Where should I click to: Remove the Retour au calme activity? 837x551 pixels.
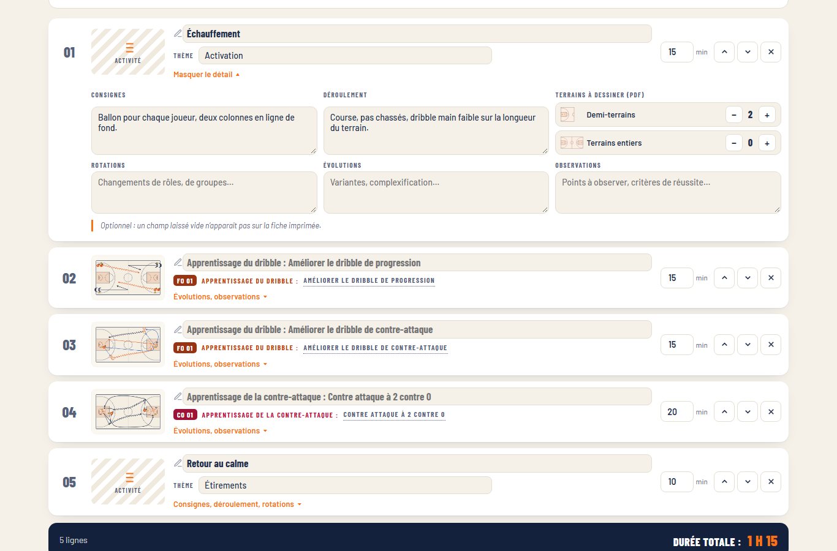click(x=771, y=482)
